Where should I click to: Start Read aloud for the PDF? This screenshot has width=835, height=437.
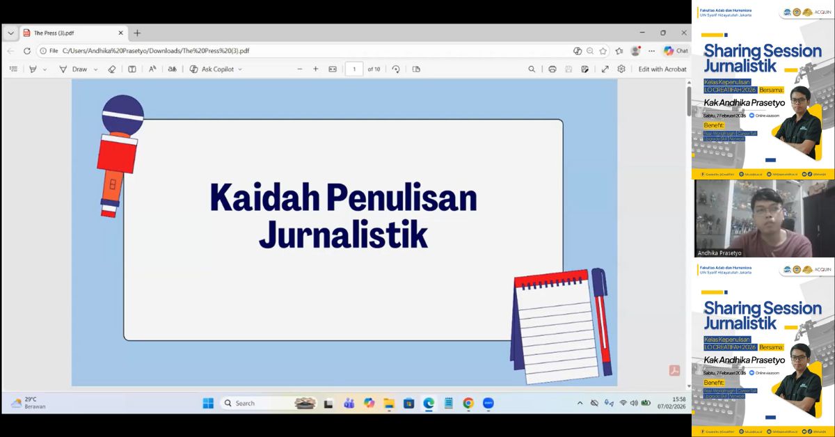point(151,69)
